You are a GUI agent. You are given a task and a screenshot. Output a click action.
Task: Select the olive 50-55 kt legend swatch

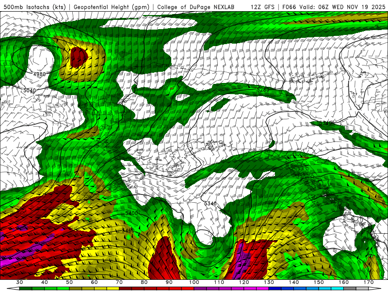coord(76,289)
